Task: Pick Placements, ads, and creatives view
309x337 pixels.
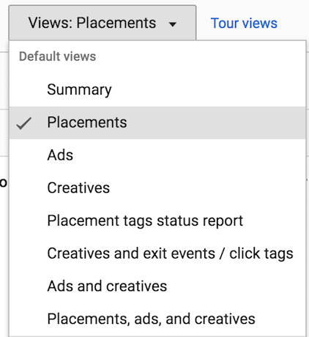Action: tap(157, 319)
